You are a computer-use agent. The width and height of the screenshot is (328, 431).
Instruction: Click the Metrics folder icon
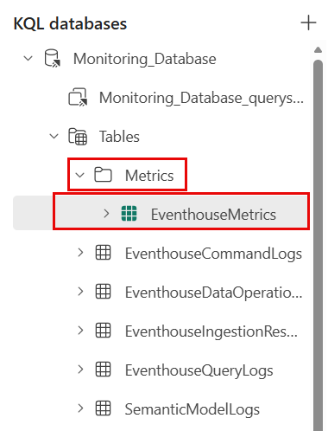[x=103, y=175]
